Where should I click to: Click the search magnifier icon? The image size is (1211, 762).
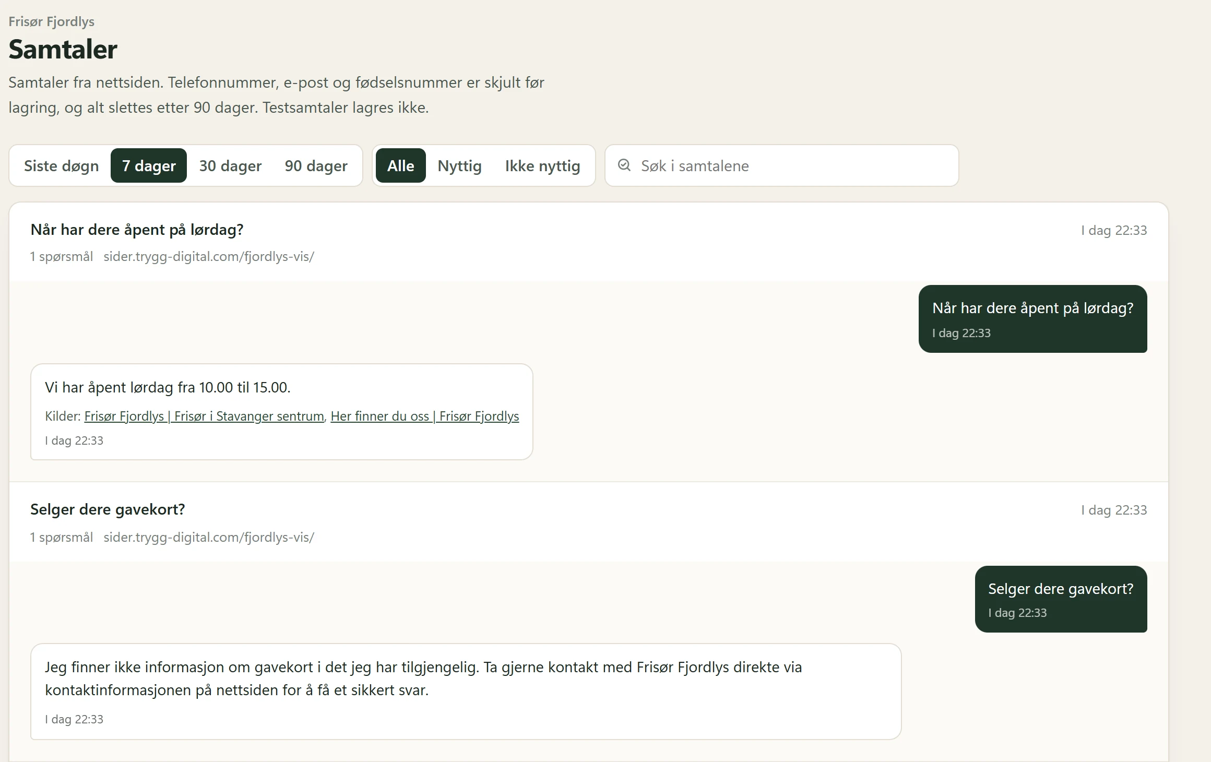pyautogui.click(x=624, y=165)
